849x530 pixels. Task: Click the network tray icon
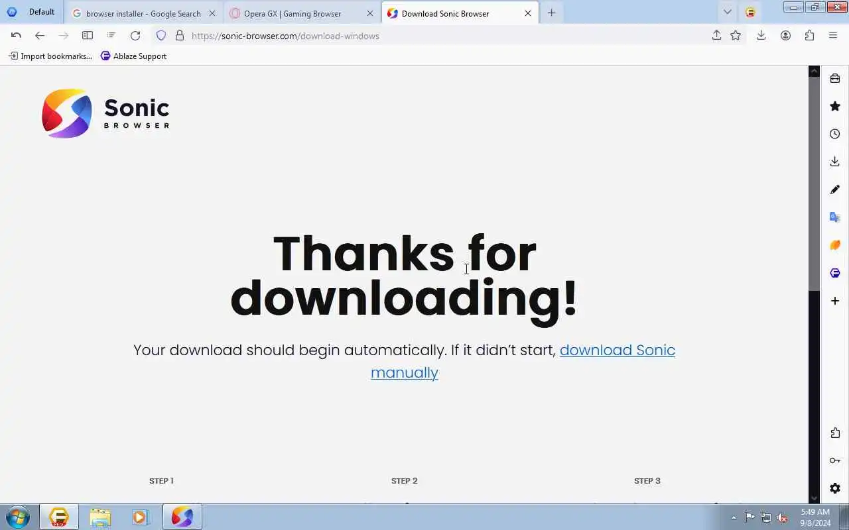point(766,517)
